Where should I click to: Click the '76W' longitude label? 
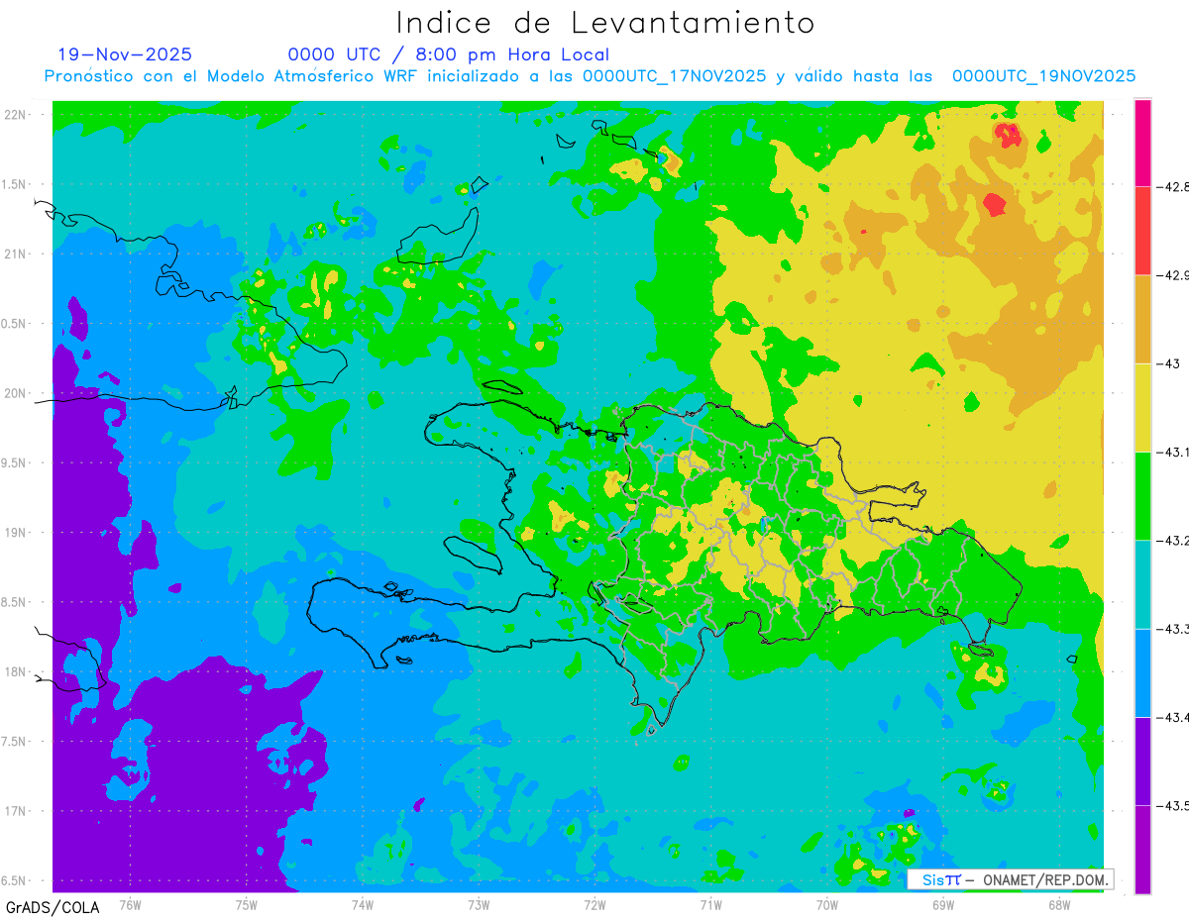pos(130,904)
